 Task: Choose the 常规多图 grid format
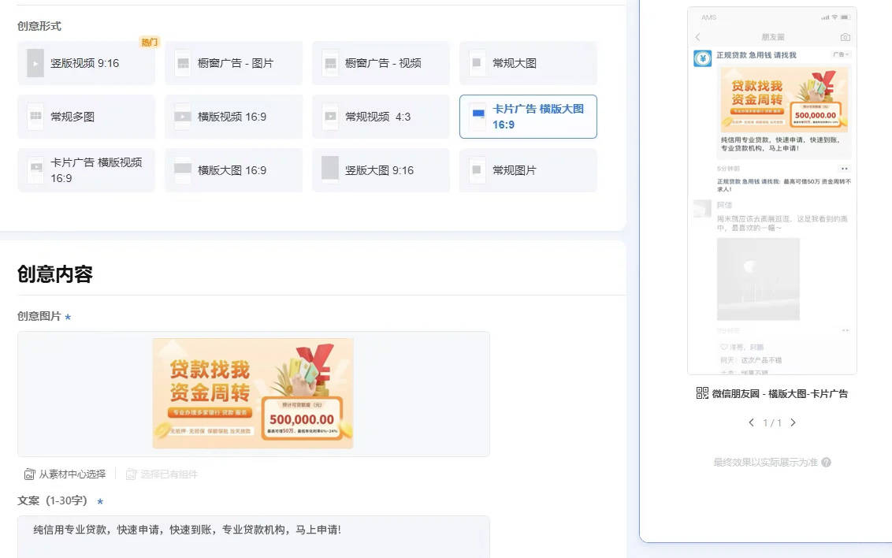point(86,117)
